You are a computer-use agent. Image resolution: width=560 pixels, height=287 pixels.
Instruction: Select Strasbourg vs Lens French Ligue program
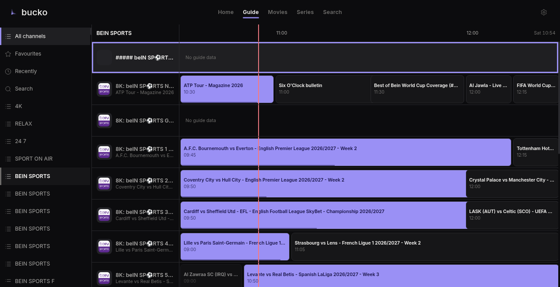coord(425,247)
